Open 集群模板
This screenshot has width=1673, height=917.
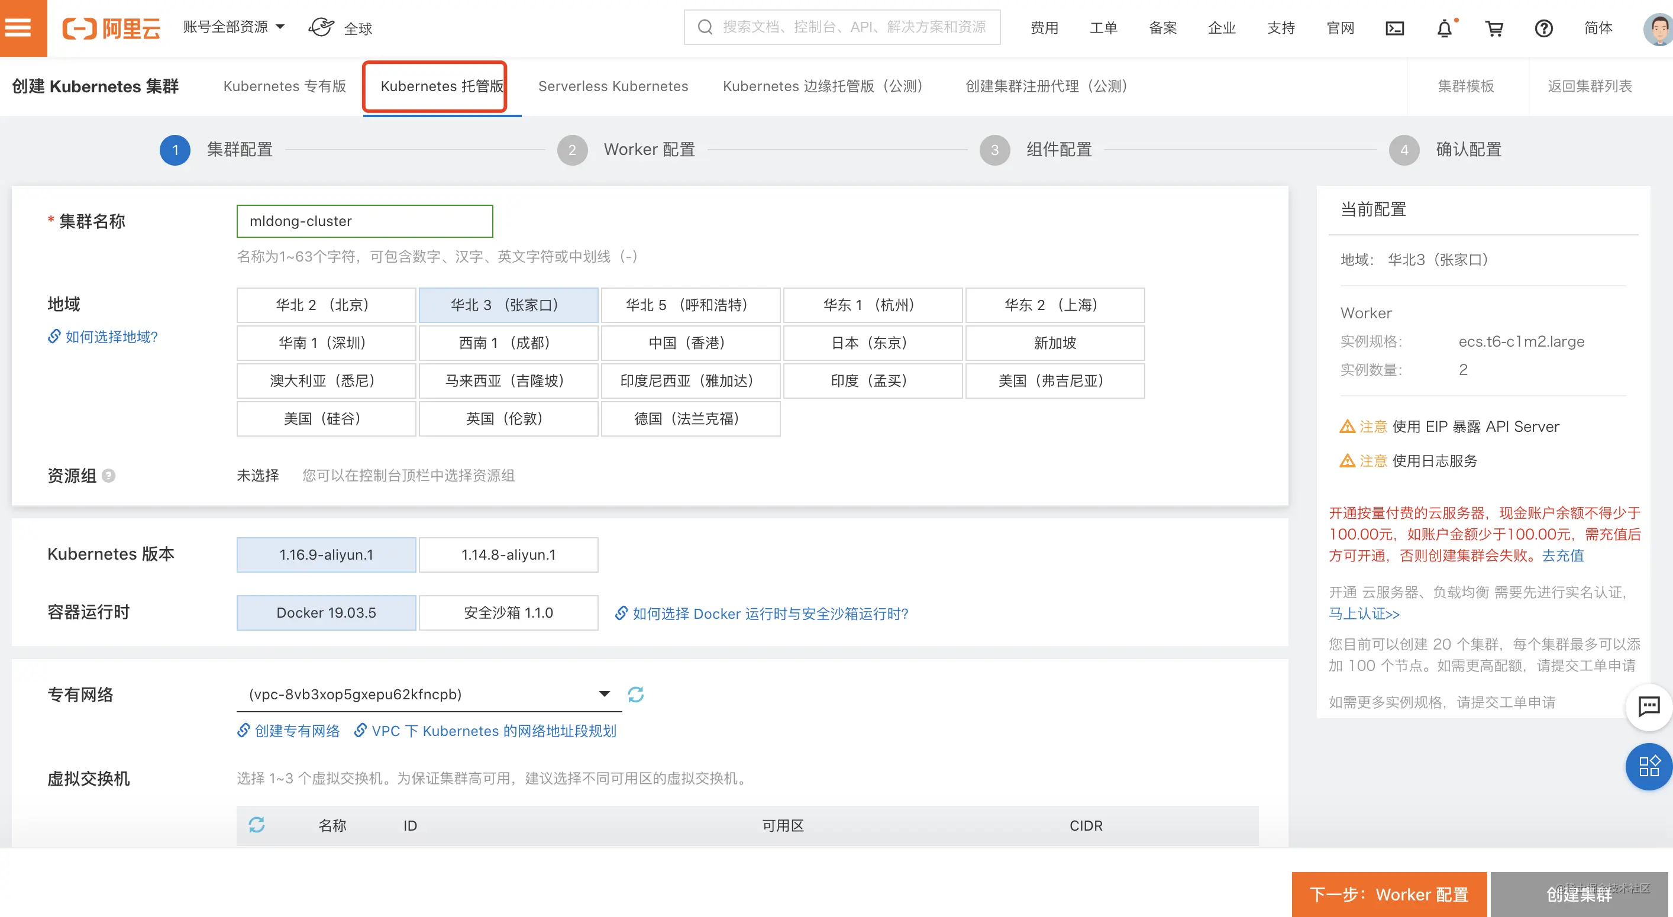point(1466,86)
